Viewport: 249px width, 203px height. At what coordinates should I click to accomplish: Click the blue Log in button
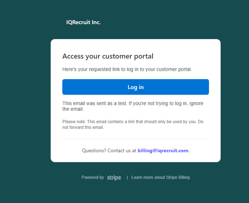coord(135,87)
